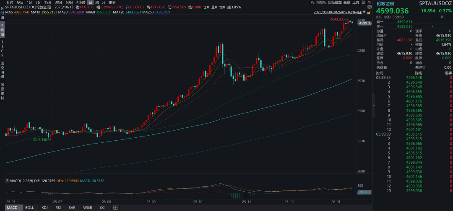Select the KDJ indicator tab

[x=44, y=208]
